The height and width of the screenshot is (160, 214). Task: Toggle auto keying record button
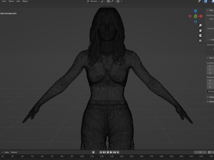93,152
